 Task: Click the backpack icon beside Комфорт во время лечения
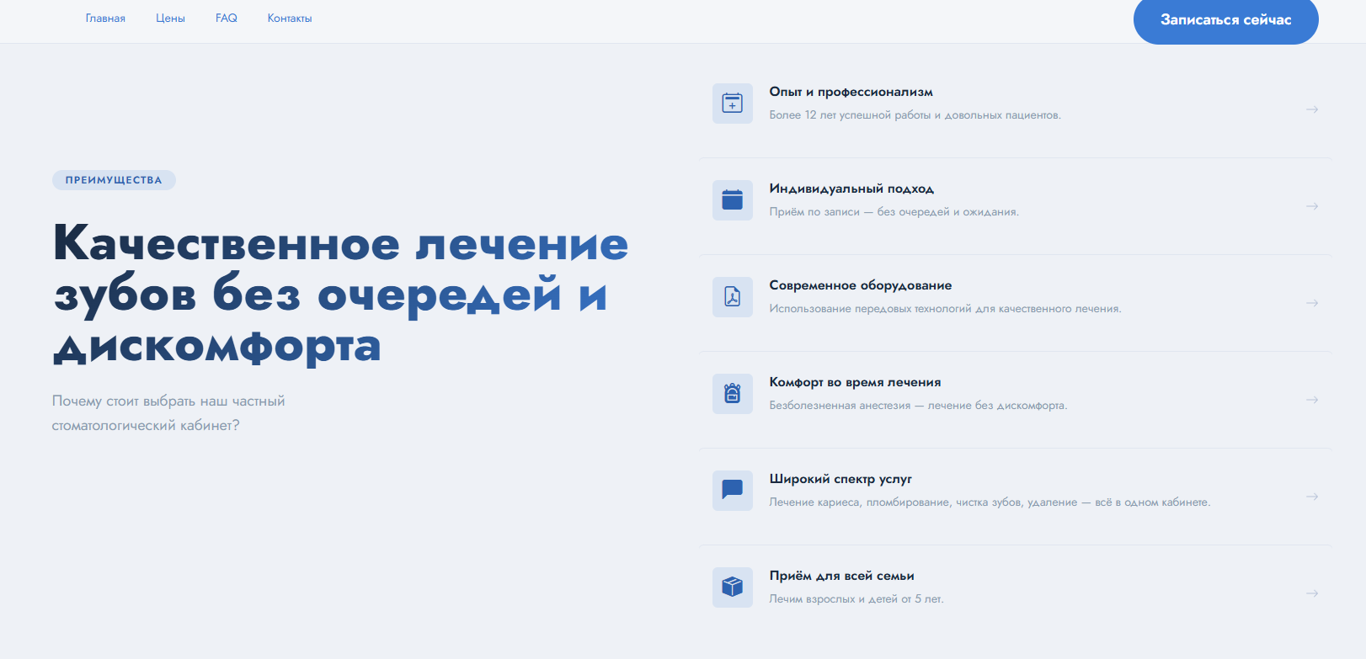(732, 394)
